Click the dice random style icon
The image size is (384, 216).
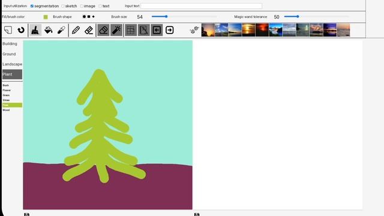[194, 30]
